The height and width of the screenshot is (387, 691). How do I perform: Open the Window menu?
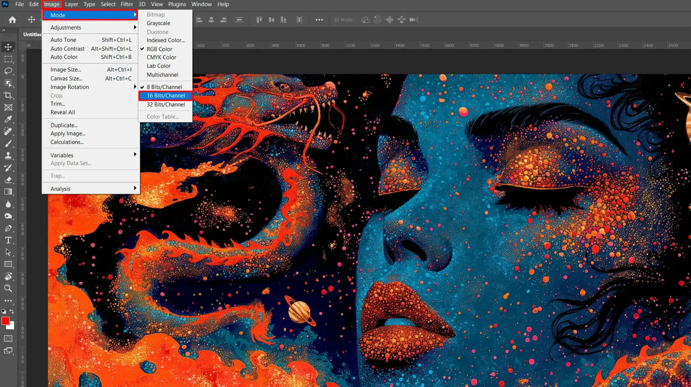(201, 4)
